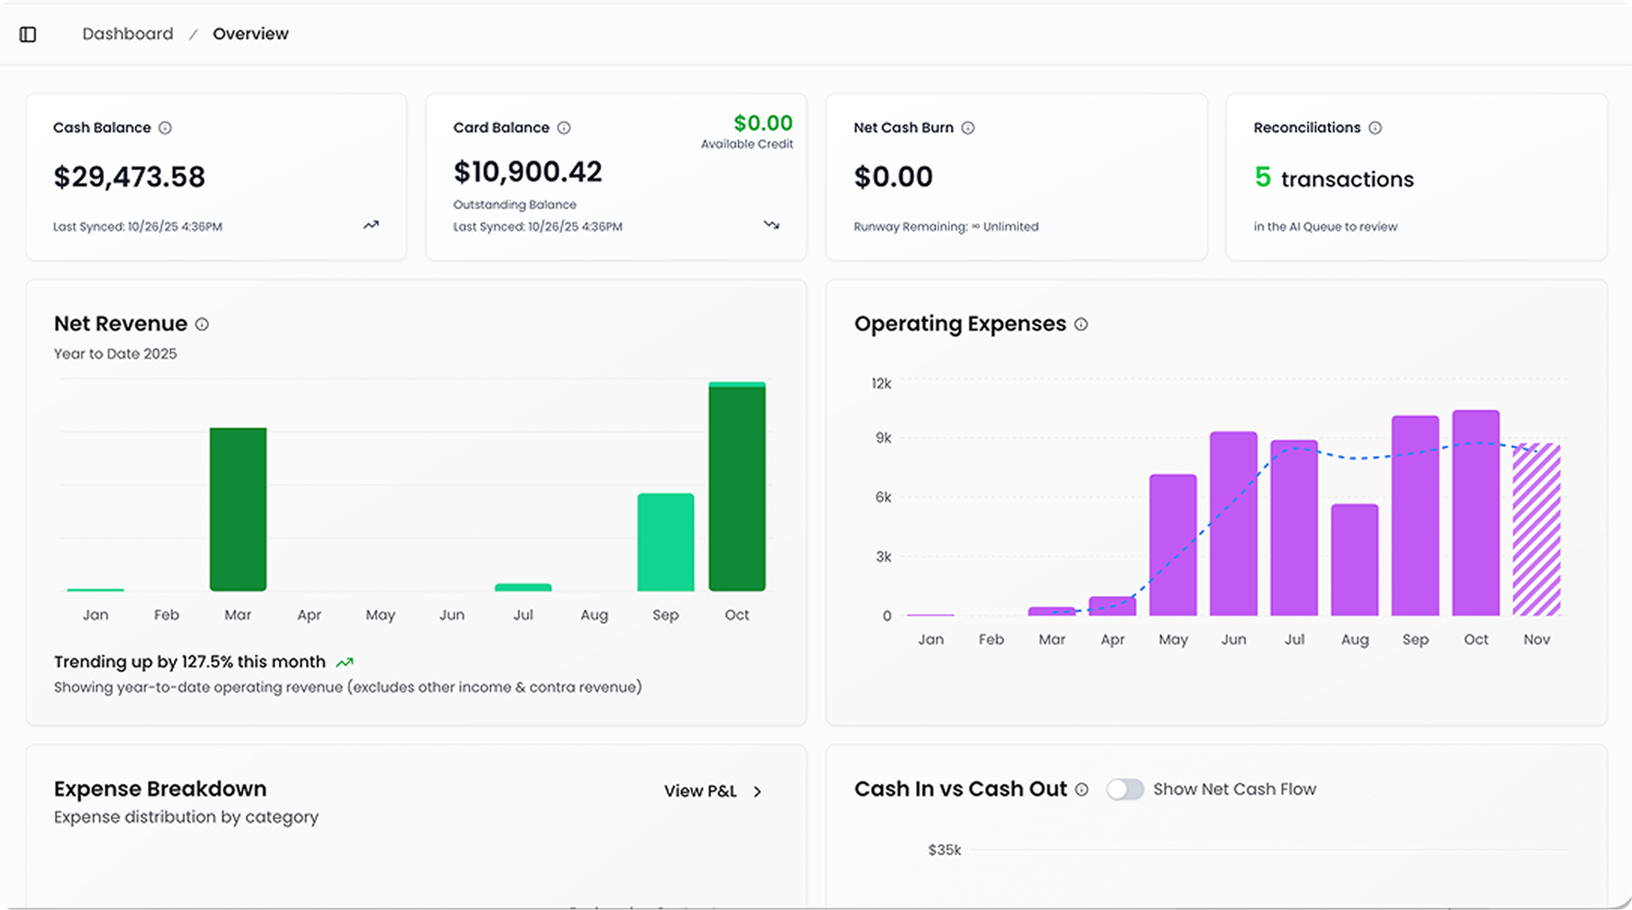
Task: Click the Card Balance info icon
Action: tap(564, 128)
